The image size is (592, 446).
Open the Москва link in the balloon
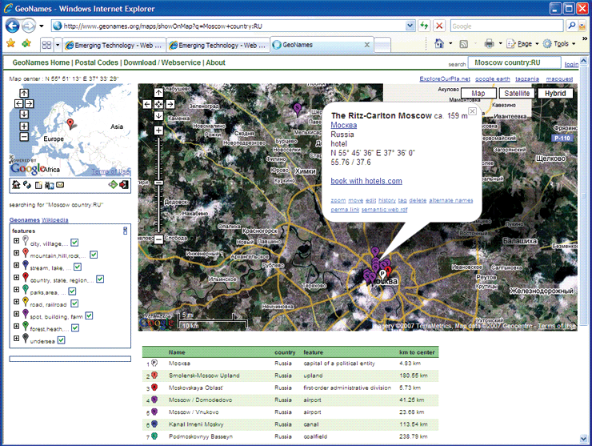(343, 125)
